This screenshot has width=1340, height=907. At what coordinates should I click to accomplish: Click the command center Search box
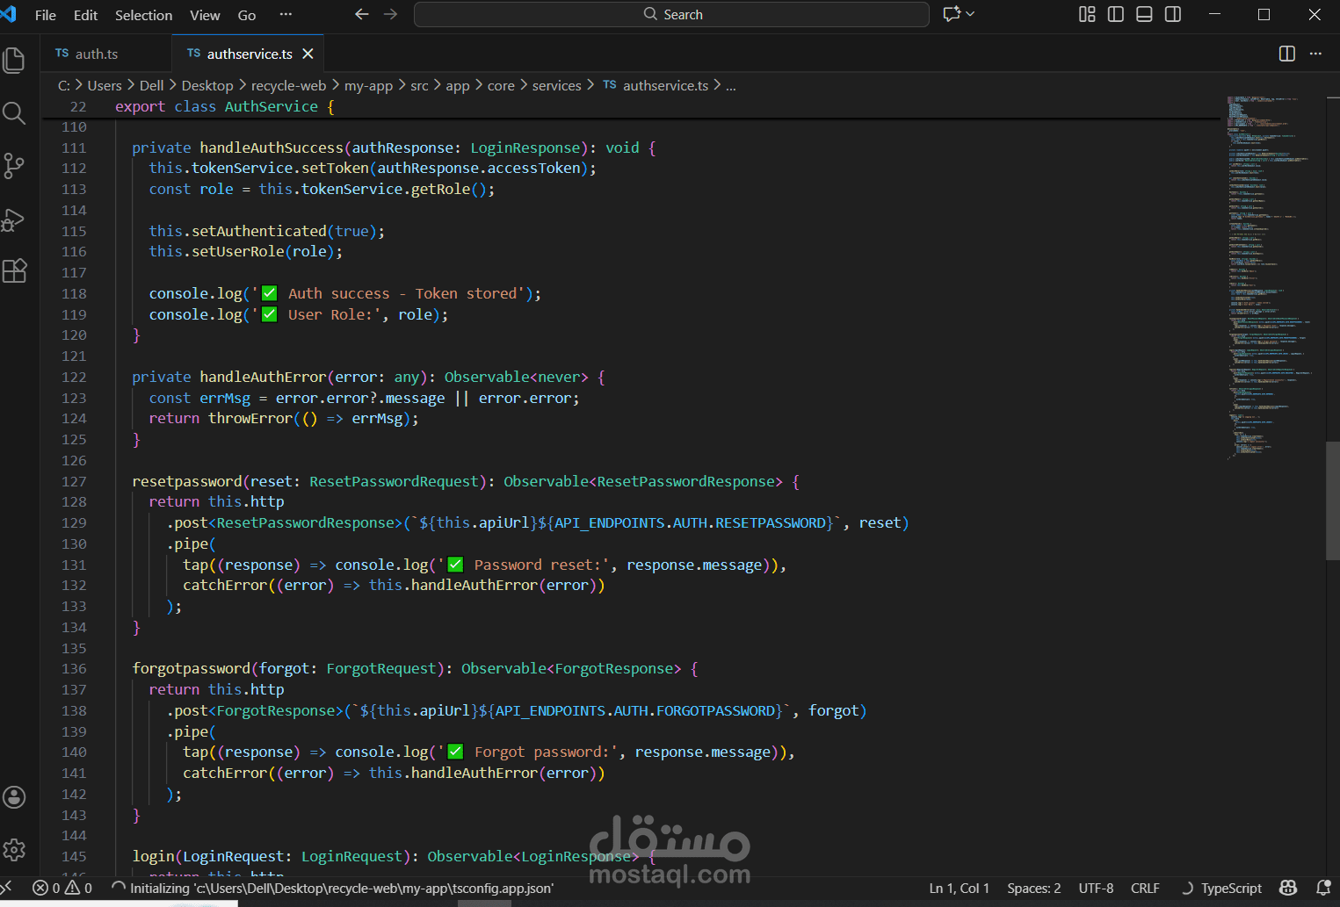coord(671,14)
